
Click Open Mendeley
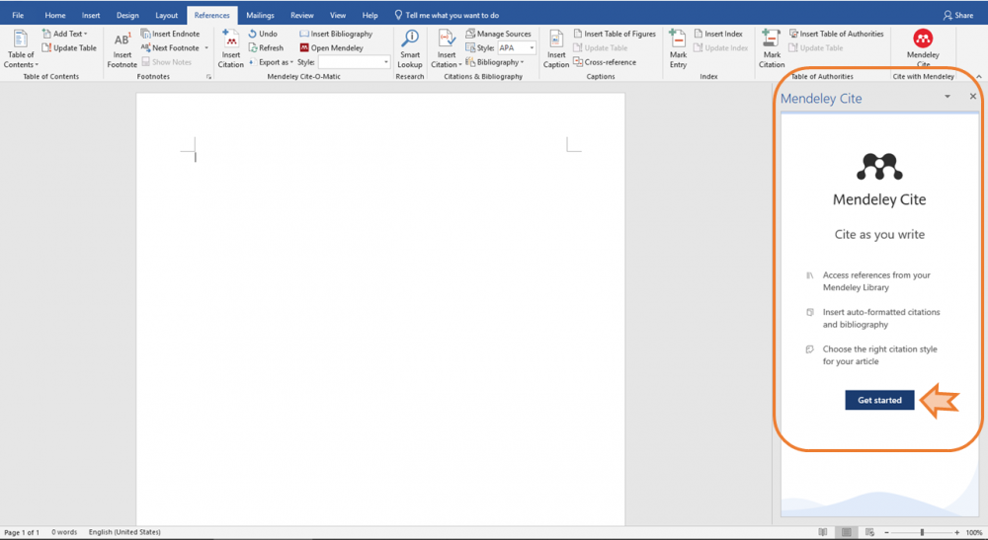coord(331,47)
